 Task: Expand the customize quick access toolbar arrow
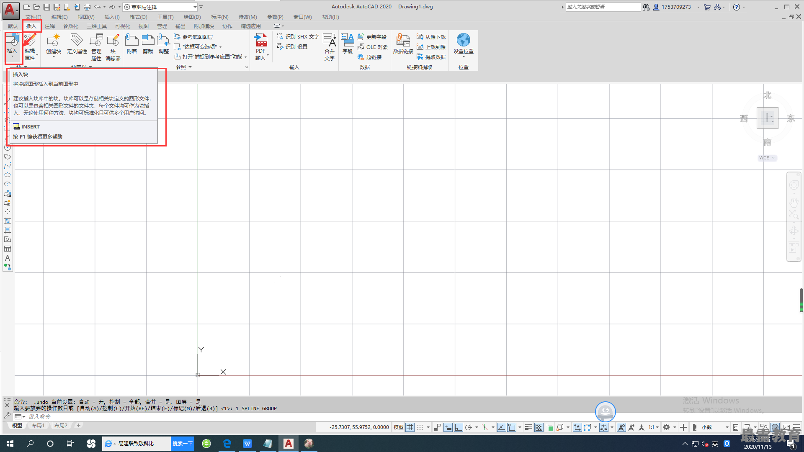pyautogui.click(x=201, y=7)
